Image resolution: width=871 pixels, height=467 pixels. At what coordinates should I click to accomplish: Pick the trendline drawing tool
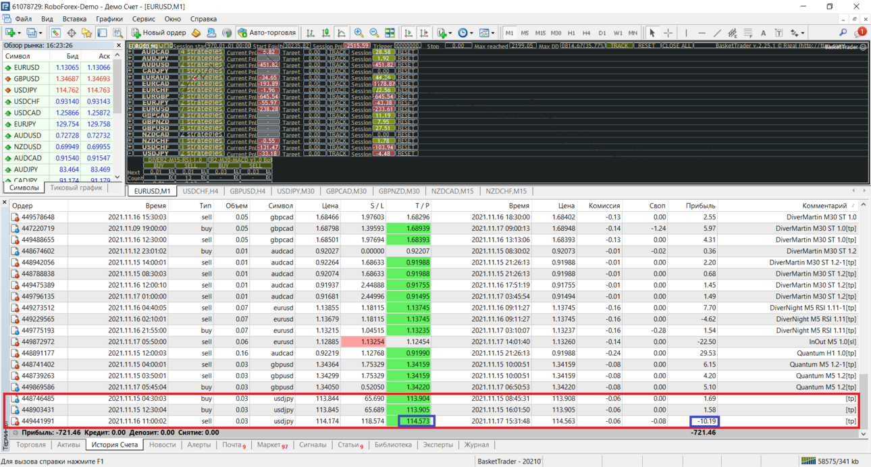pos(717,32)
